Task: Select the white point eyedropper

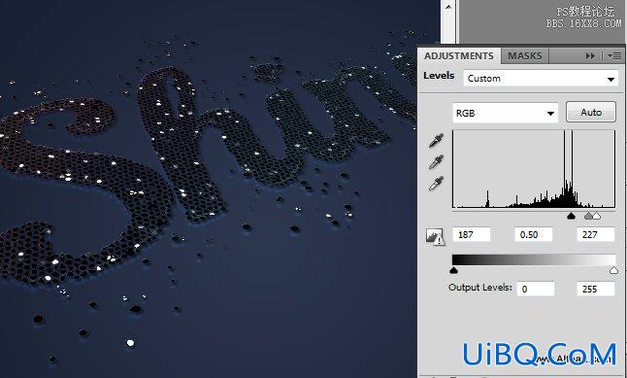Action: click(436, 183)
